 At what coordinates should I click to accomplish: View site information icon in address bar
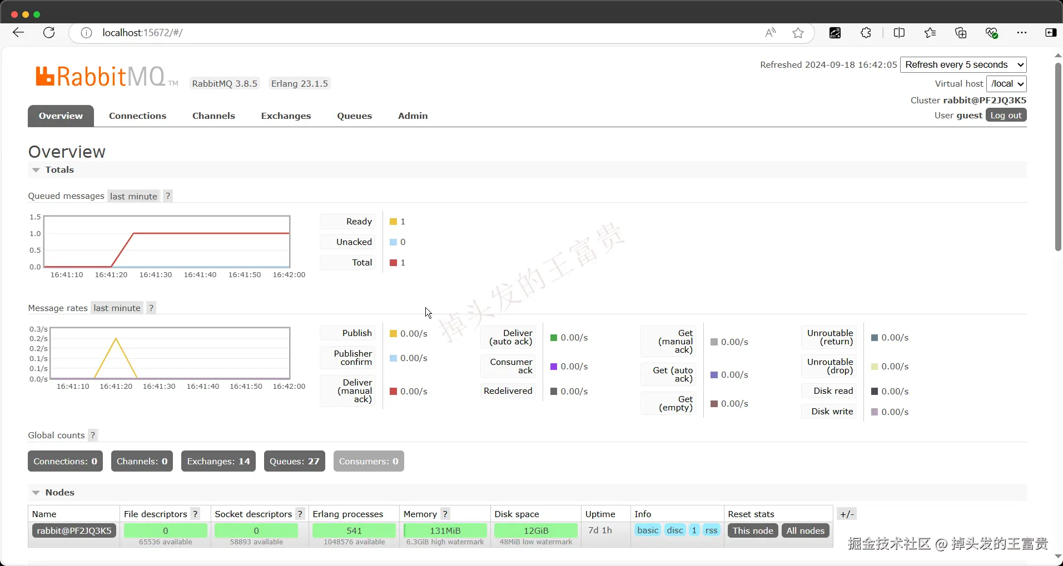pos(86,33)
